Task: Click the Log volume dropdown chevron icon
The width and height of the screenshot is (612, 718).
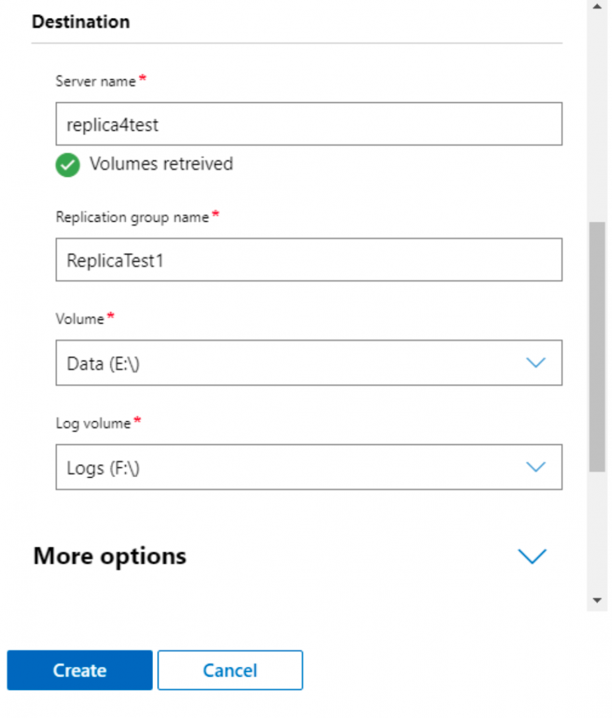Action: tap(536, 467)
